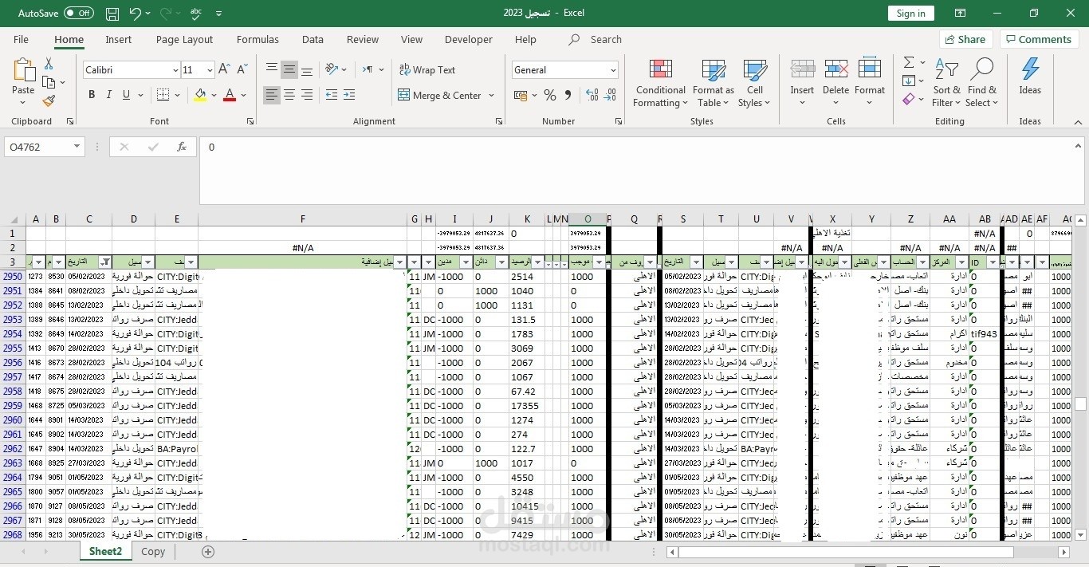
Task: Open the font size 11 dropdown
Action: pyautogui.click(x=209, y=70)
